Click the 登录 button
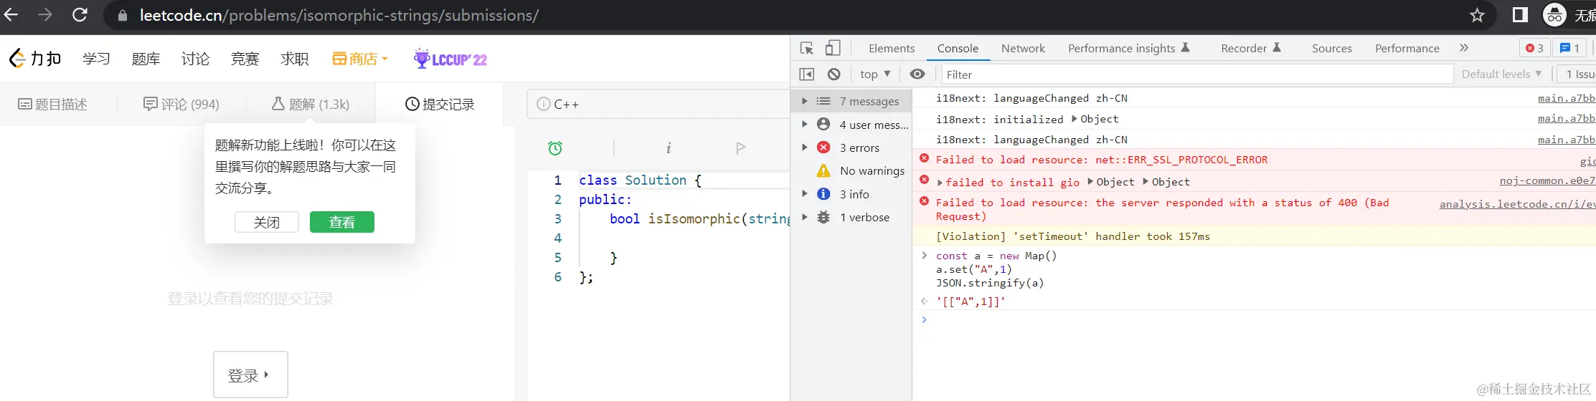 point(250,375)
